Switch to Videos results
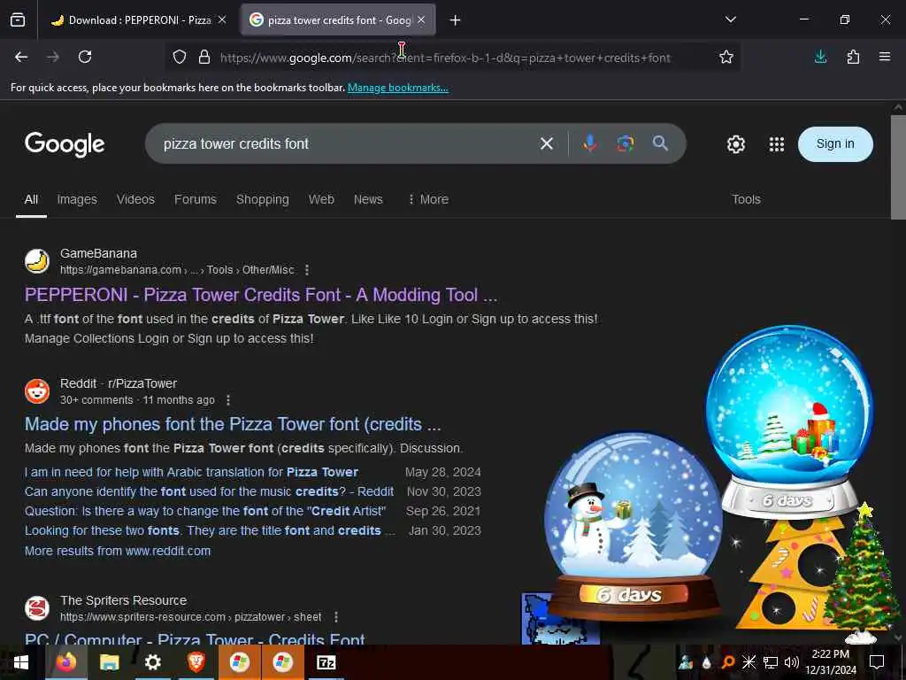Screen dimensions: 906x680 (x=135, y=199)
